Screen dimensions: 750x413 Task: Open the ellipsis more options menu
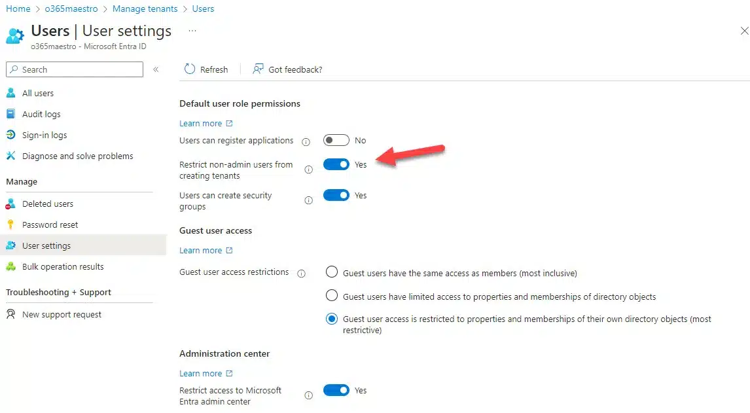pyautogui.click(x=192, y=31)
